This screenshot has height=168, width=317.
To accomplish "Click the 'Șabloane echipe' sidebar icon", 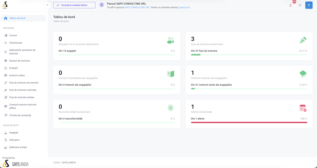I will click(5, 147).
